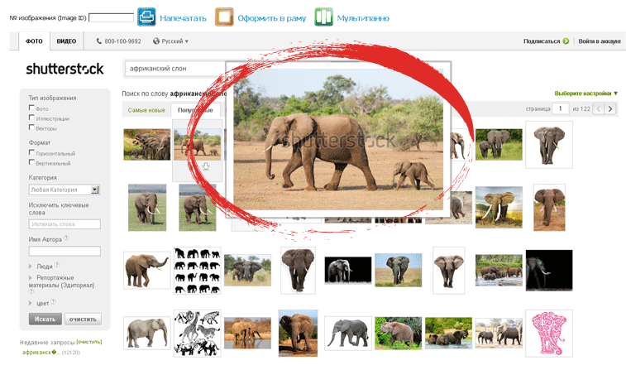Enable the Фото image type checkbox

tap(31, 108)
